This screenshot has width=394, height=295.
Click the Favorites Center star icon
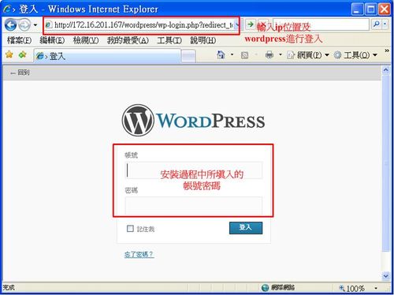(9, 54)
